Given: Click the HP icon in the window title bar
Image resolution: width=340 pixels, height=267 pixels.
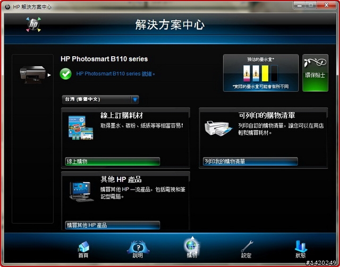Looking at the screenshot, I should (7, 7).
